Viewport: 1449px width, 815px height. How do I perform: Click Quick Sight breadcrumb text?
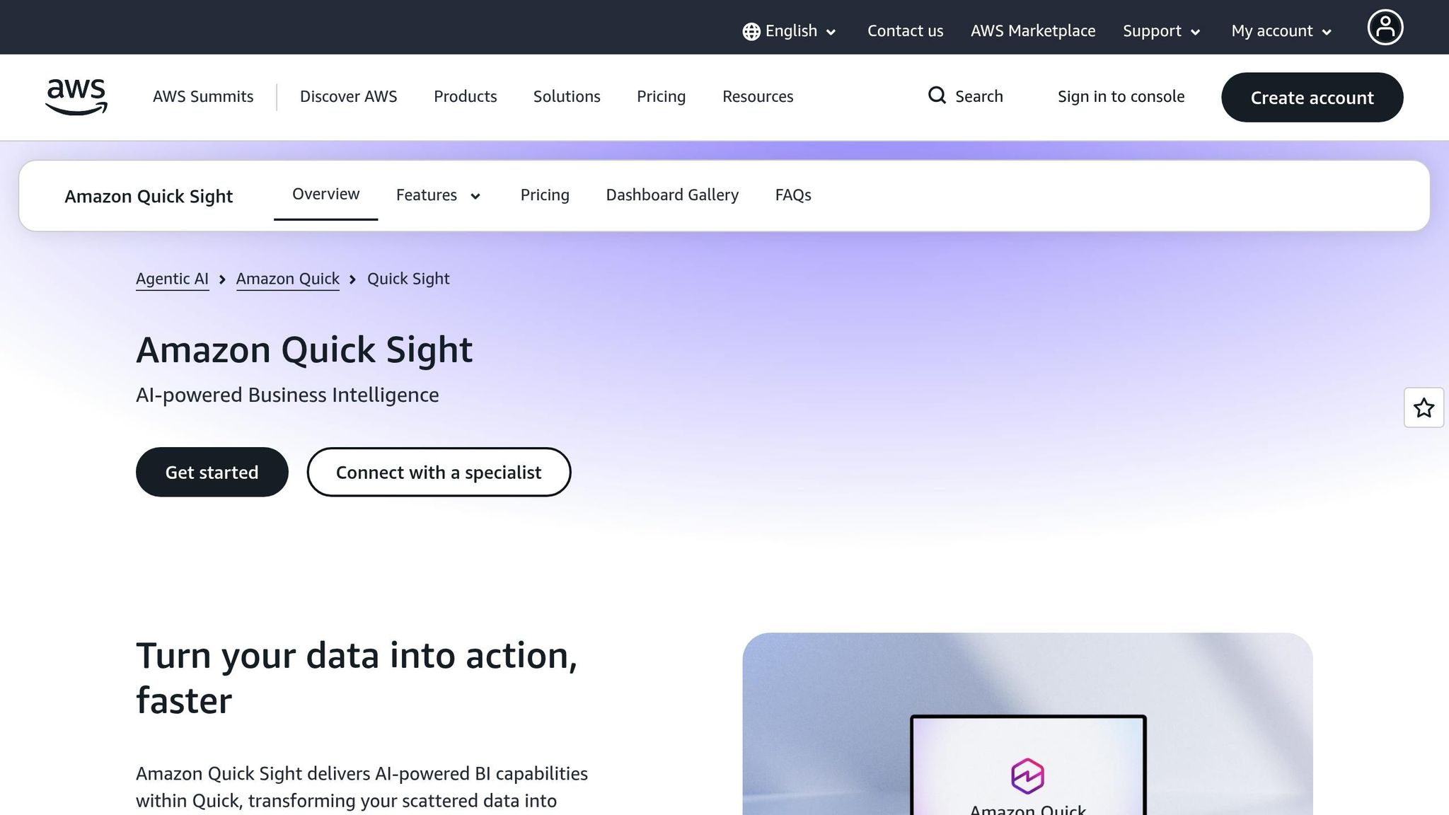click(x=408, y=279)
